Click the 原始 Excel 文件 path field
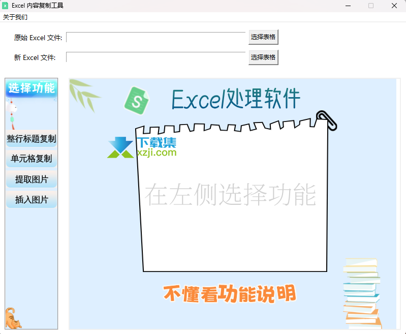This screenshot has width=406, height=334. click(156, 37)
